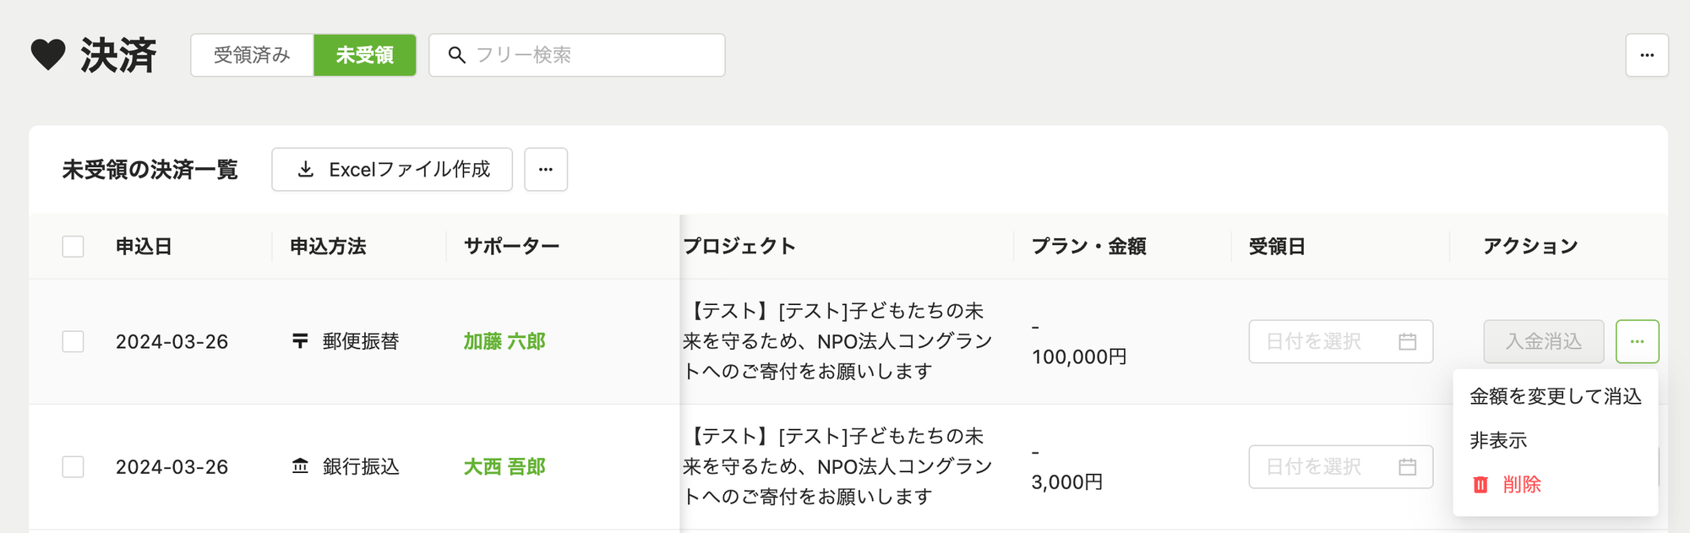The height and width of the screenshot is (533, 1690).
Task: Click postal transfer icon beside 郵便振替
Action: pos(300,341)
